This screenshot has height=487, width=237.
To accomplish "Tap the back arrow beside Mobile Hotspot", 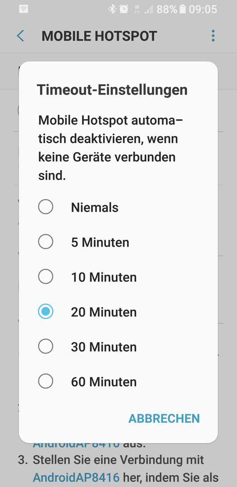I will click(x=20, y=36).
